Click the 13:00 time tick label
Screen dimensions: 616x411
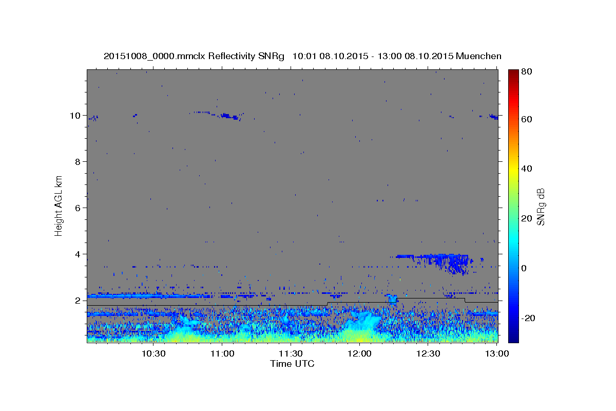[x=497, y=353]
